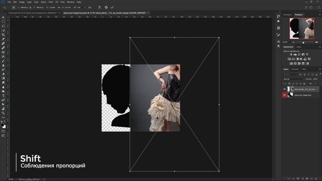Turn layer filtering on or off
The image size is (322, 181).
320,74
